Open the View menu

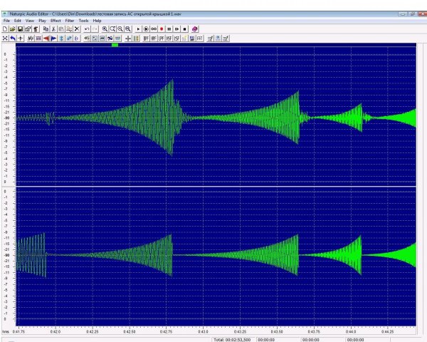30,21
